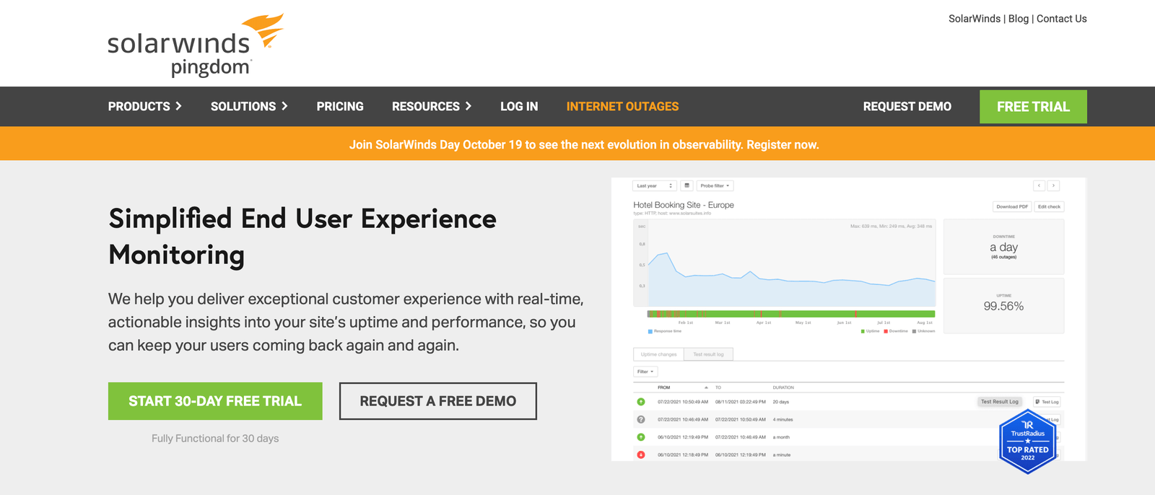
Task: Click the Simplified End User Experience Monitoring heading
Action: [x=302, y=237]
